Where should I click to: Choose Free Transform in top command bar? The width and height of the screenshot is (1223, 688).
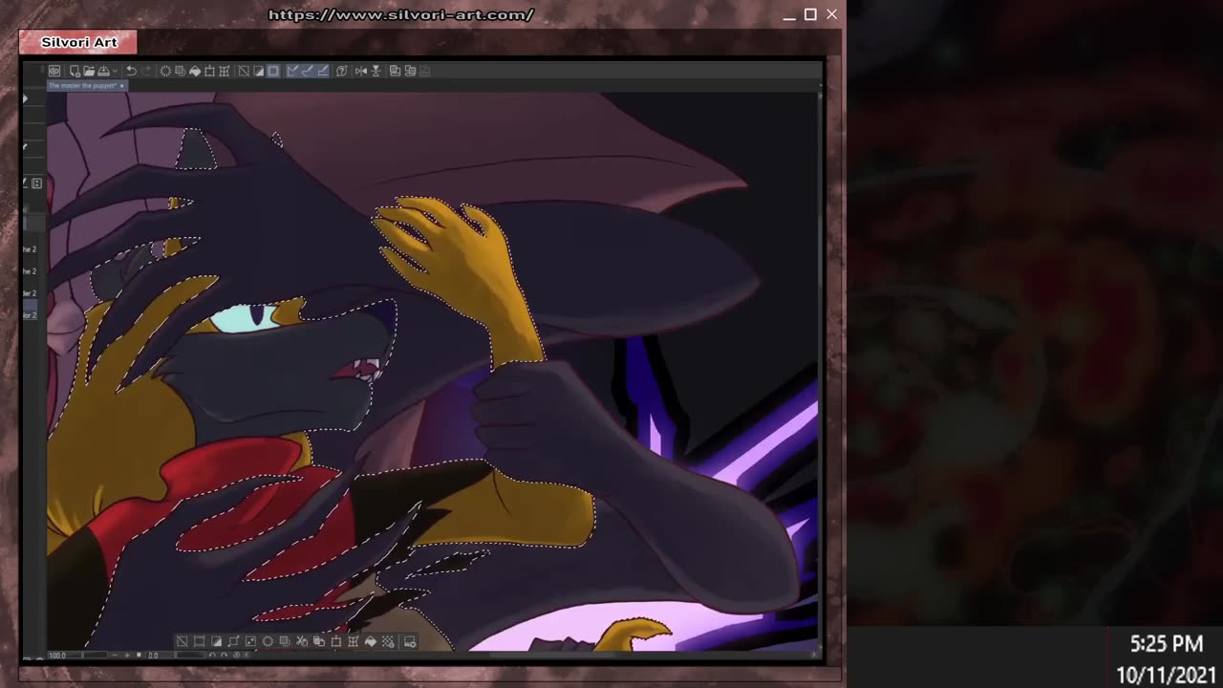pos(225,71)
